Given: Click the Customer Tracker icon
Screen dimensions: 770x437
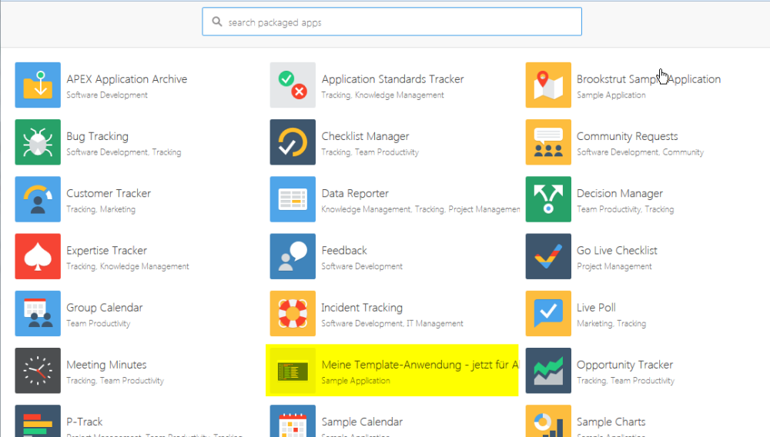Looking at the screenshot, I should [38, 199].
